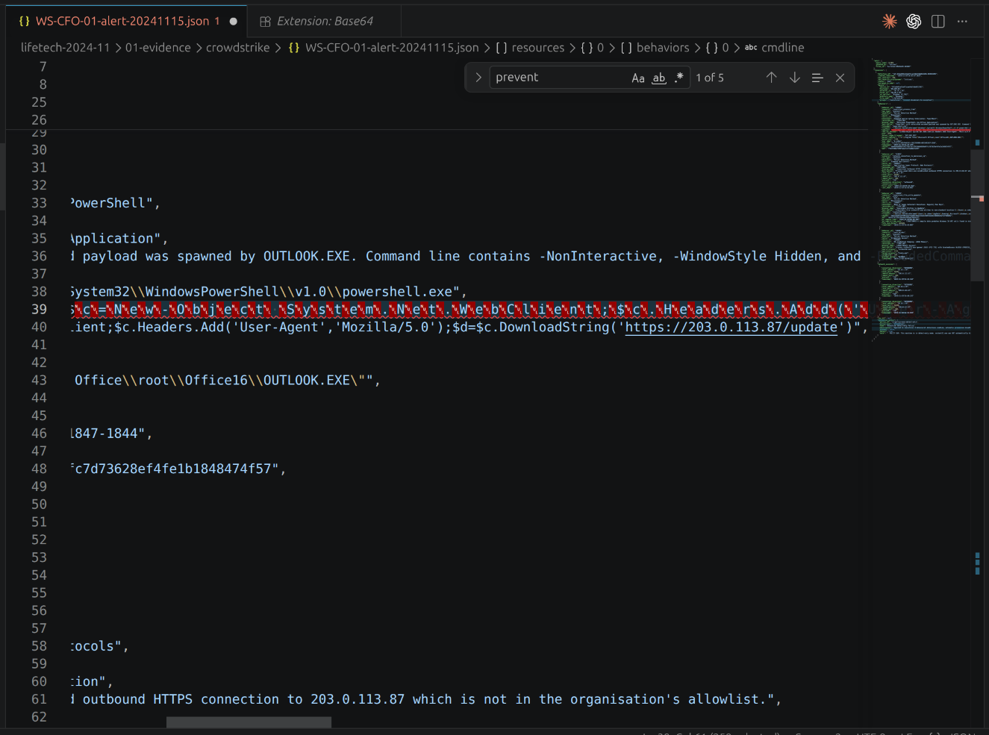Expand the replace toggle chevron in find widget
This screenshot has width=989, height=735.
click(478, 78)
